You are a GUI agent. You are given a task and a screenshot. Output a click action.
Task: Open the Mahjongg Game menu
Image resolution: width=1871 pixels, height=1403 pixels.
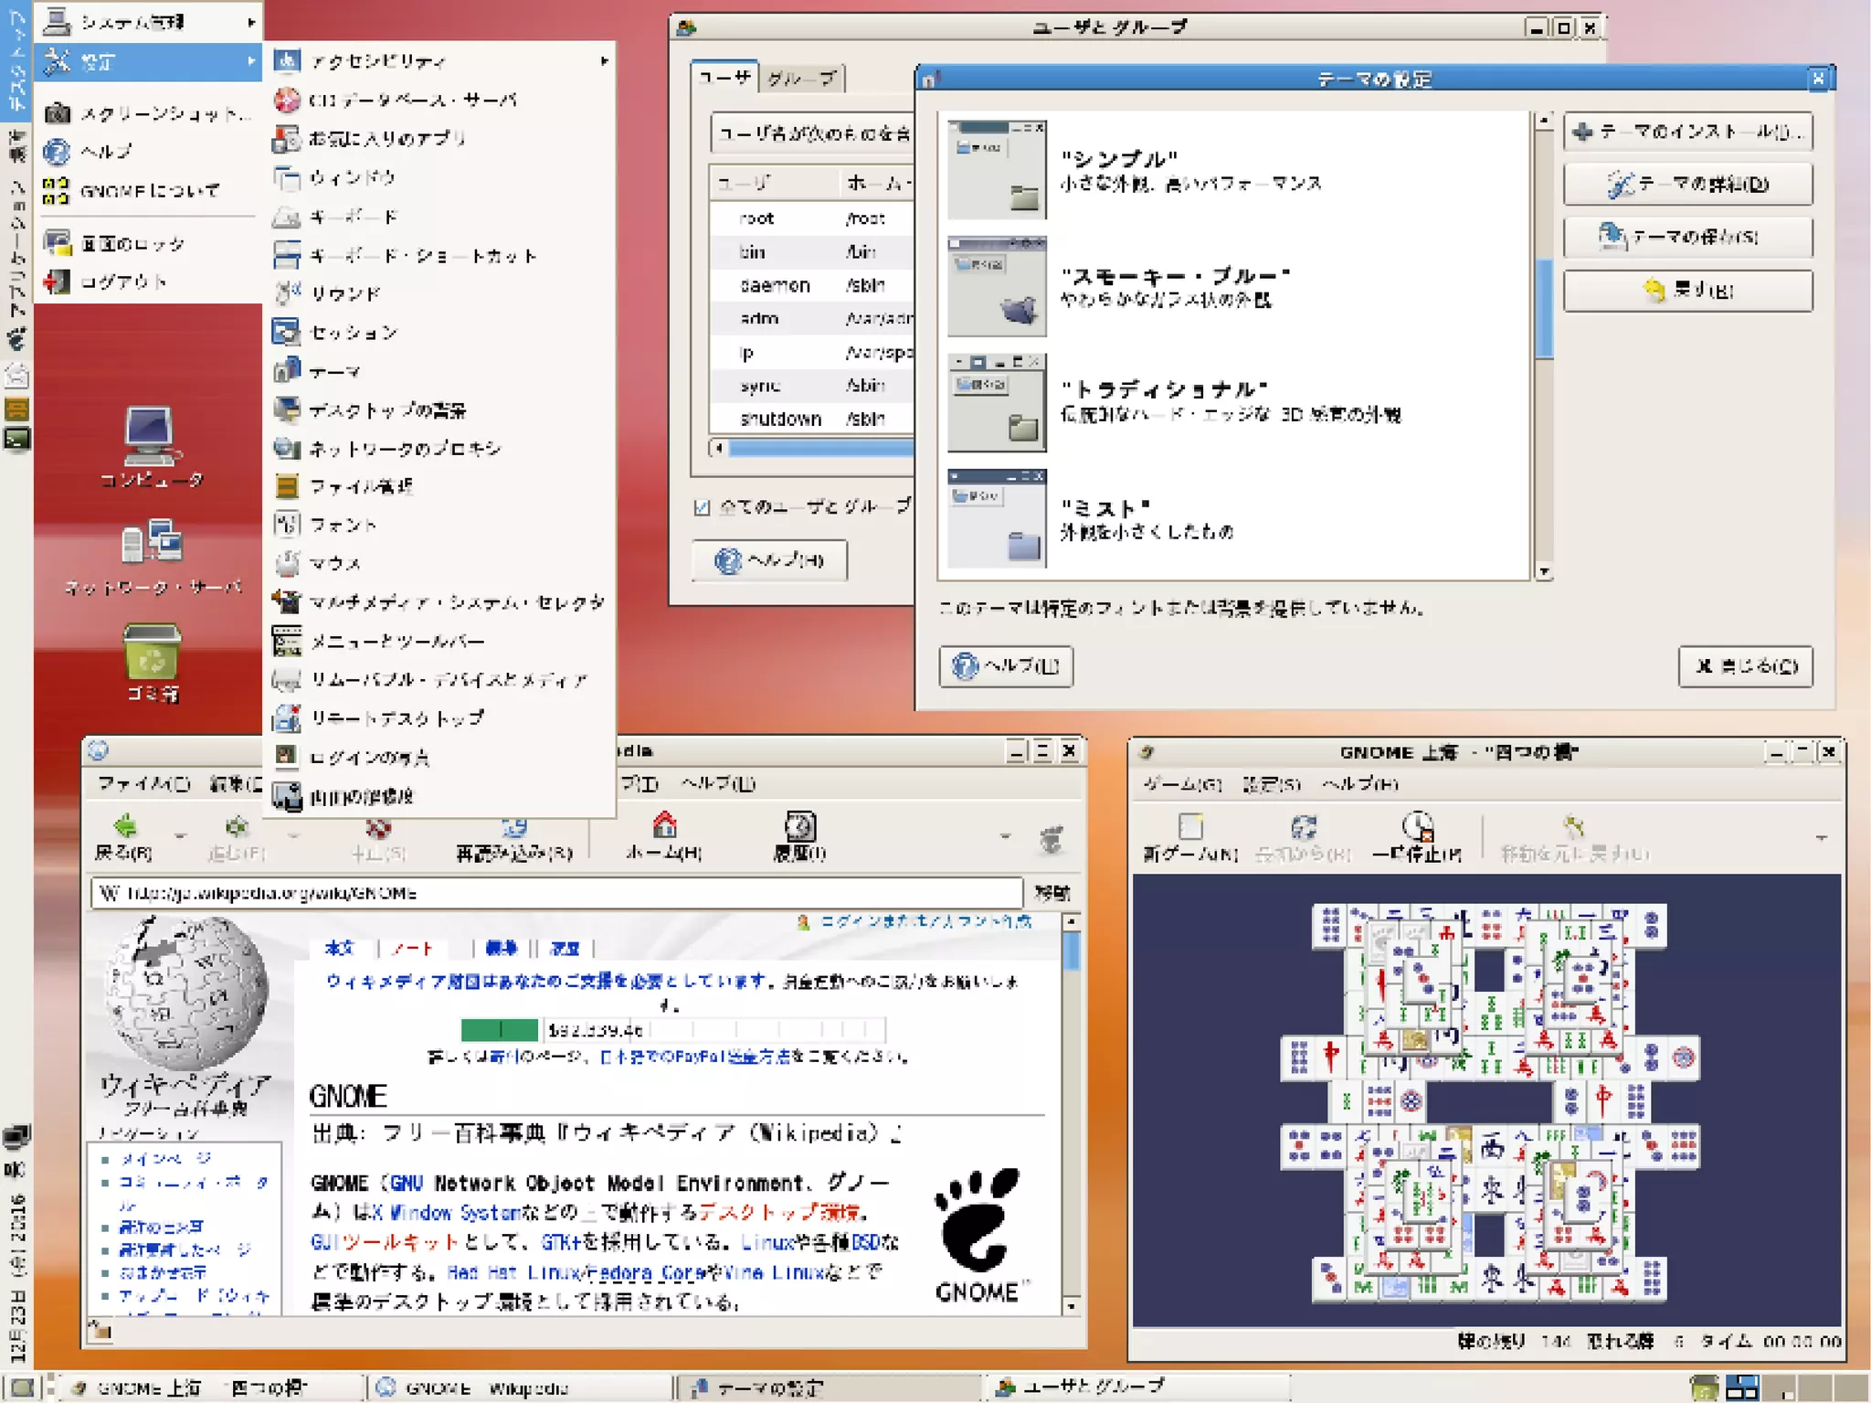pos(1181,784)
